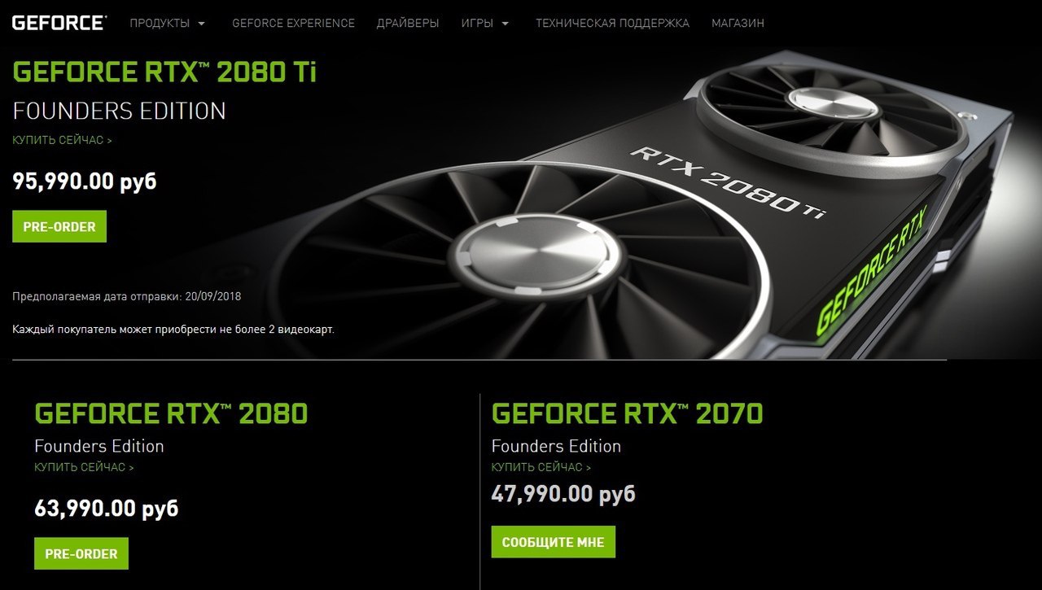Image resolution: width=1042 pixels, height=590 pixels.
Task: Click the GEFORCE RTX 2070 heading
Action: [x=628, y=413]
